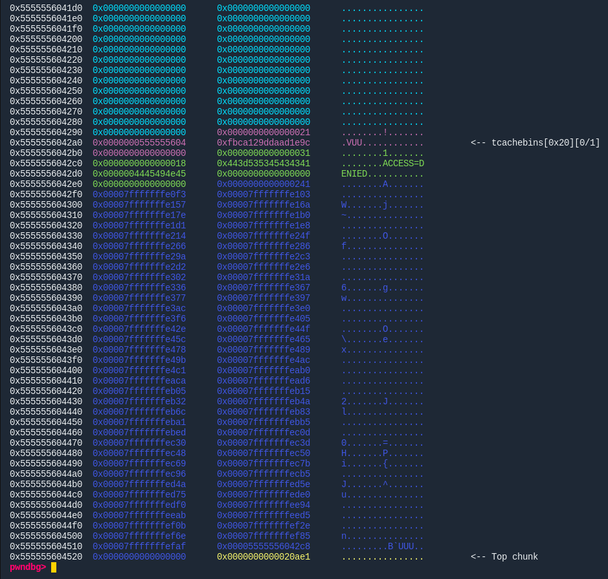
Task: Click the address 0x5555556043a0
Action: pos(46,309)
